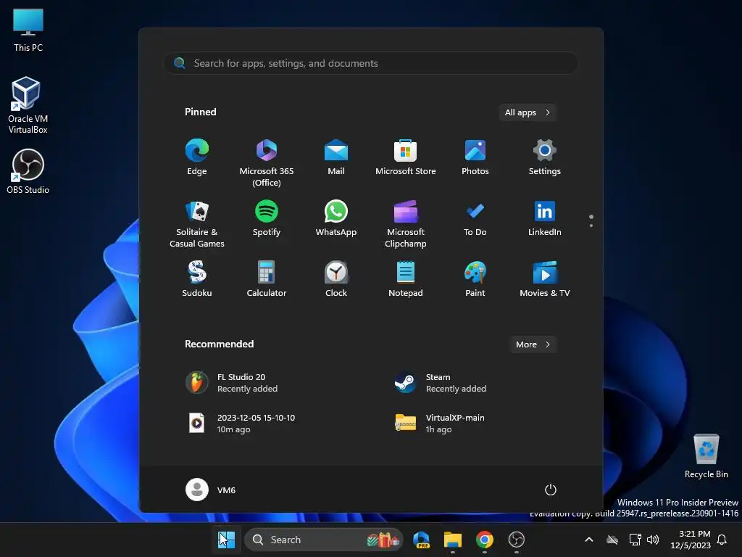This screenshot has width=742, height=557.
Task: Open Google Chrome from taskbar
Action: 485,540
